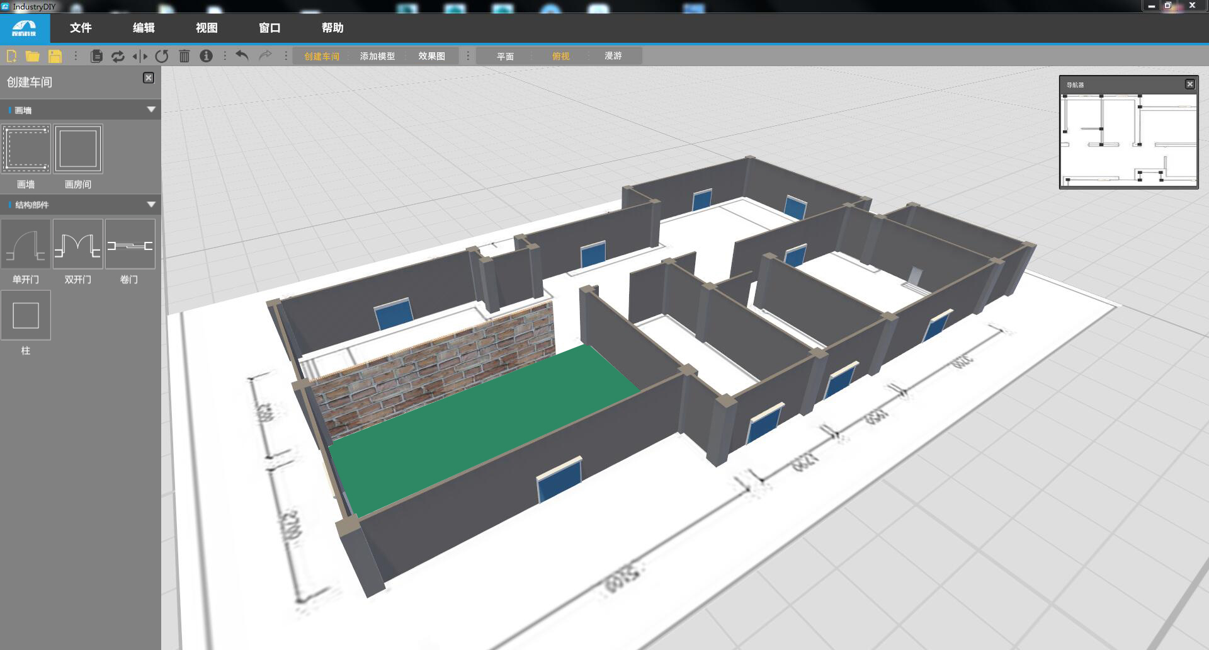Switch to 平面 plan view mode
Image resolution: width=1209 pixels, height=650 pixels.
pos(505,56)
